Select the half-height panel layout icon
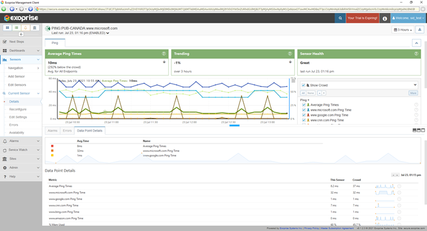The height and width of the screenshot is (231, 427). point(419,130)
